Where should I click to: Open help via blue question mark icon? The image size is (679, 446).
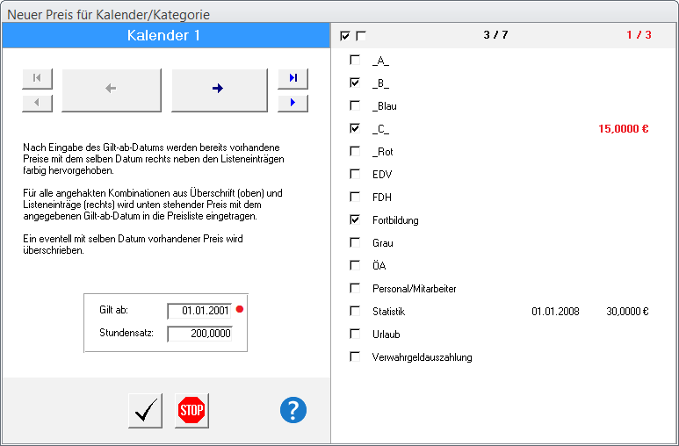pyautogui.click(x=293, y=410)
